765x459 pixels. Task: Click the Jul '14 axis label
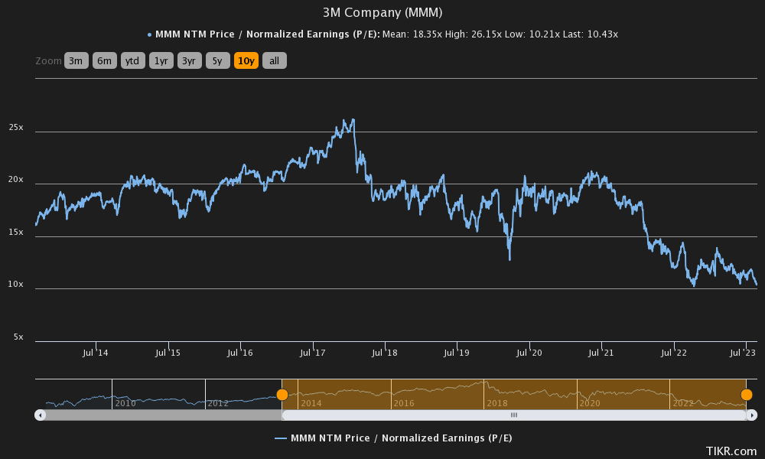[x=95, y=353]
